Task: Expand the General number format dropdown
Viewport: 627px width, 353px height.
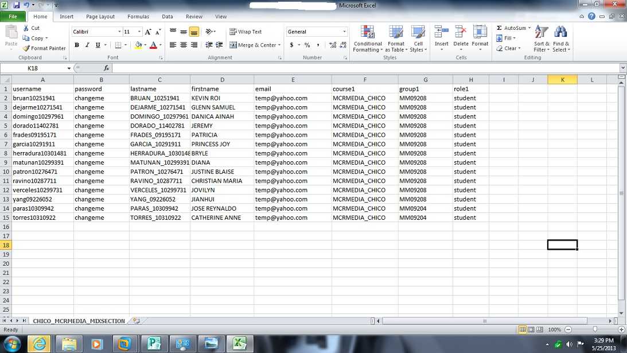Action: (x=344, y=32)
